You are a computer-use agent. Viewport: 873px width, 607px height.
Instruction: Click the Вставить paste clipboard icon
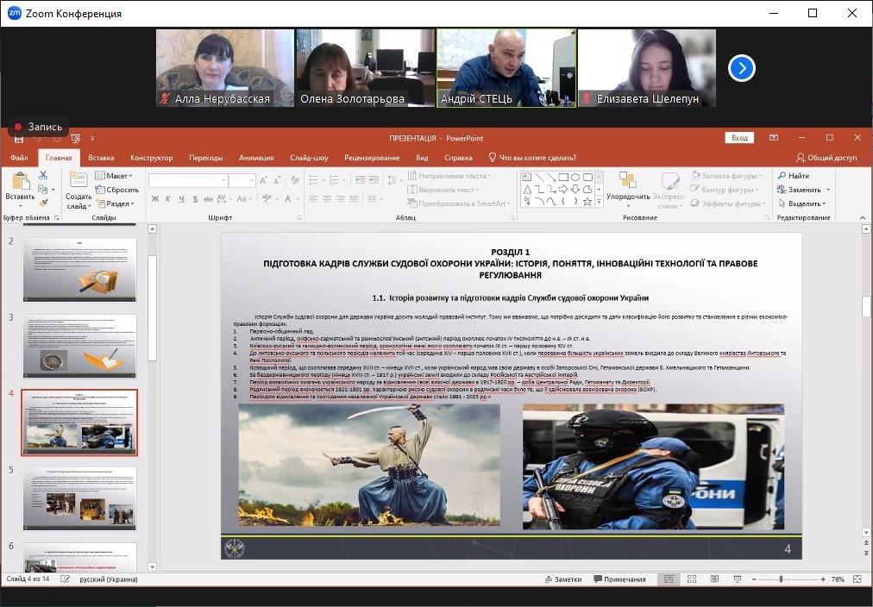coord(20,186)
